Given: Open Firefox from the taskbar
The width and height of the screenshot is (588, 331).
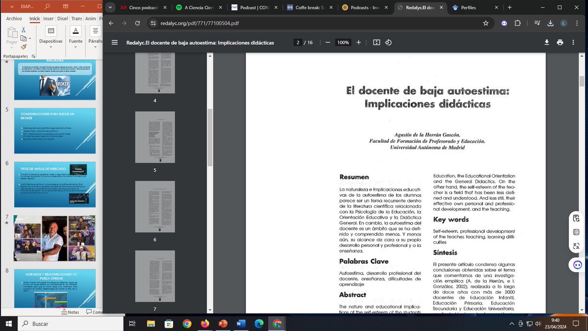Looking at the screenshot, I should pos(205,324).
